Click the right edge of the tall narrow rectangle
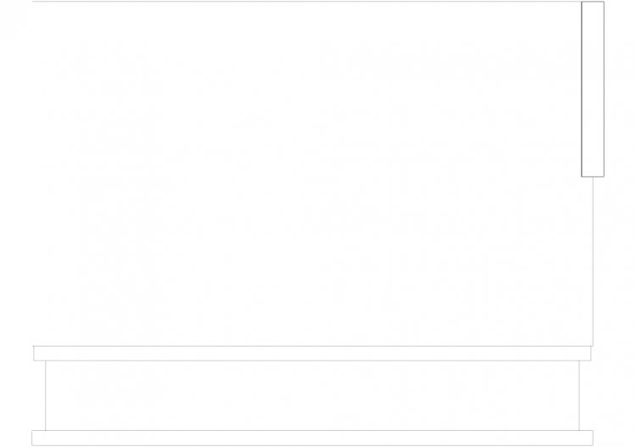 pyautogui.click(x=604, y=89)
